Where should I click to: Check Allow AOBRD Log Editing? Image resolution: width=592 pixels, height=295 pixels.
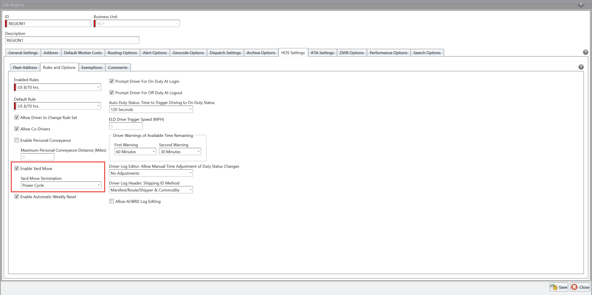click(112, 201)
